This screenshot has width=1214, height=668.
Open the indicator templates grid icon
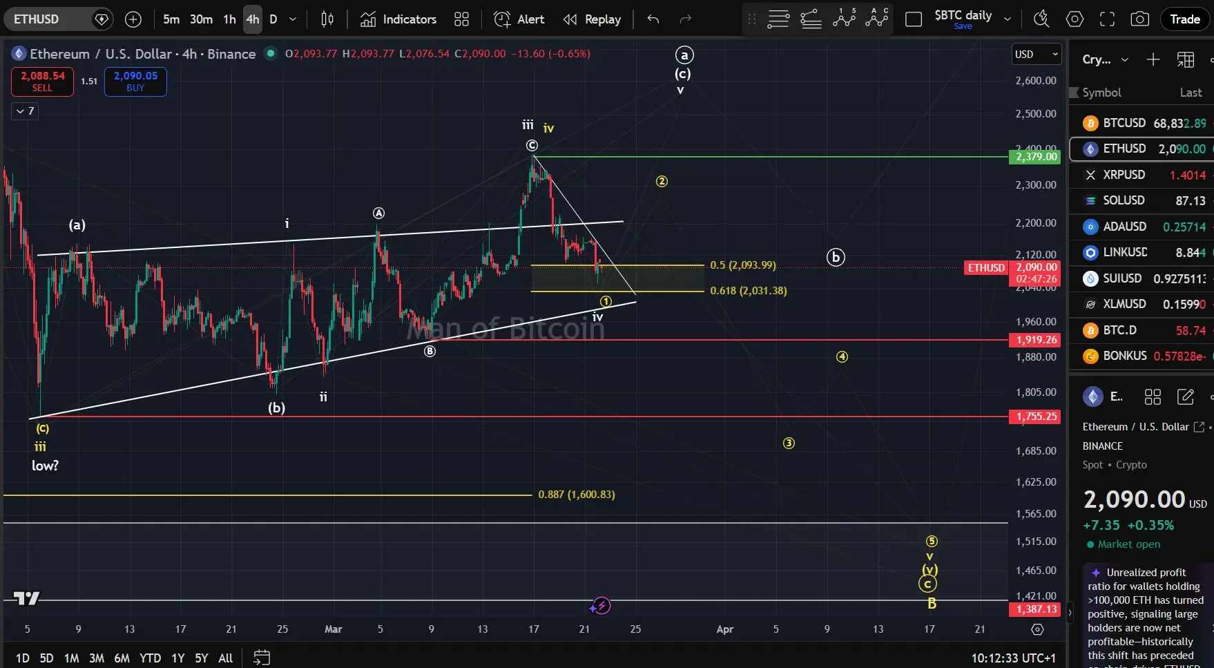click(x=462, y=19)
